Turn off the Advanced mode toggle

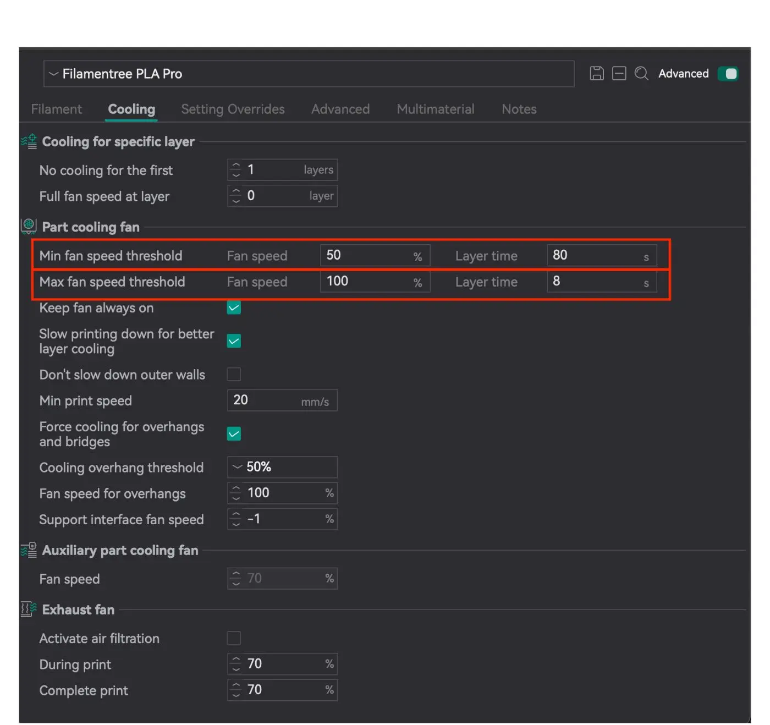728,74
